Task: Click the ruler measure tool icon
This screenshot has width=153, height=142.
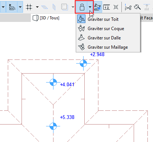Action: point(107,7)
